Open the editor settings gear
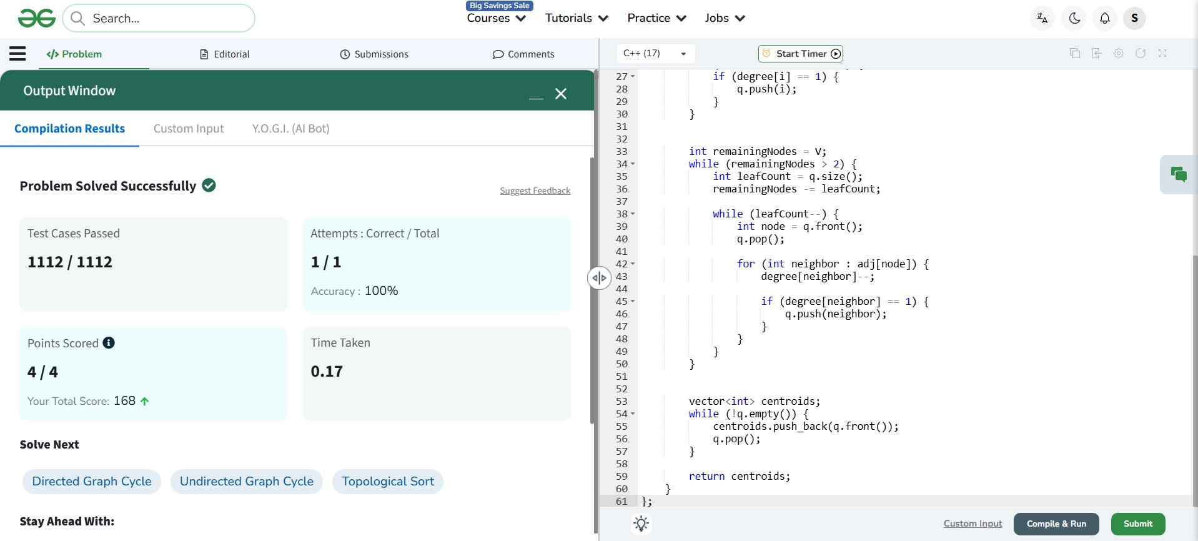 click(x=1118, y=54)
